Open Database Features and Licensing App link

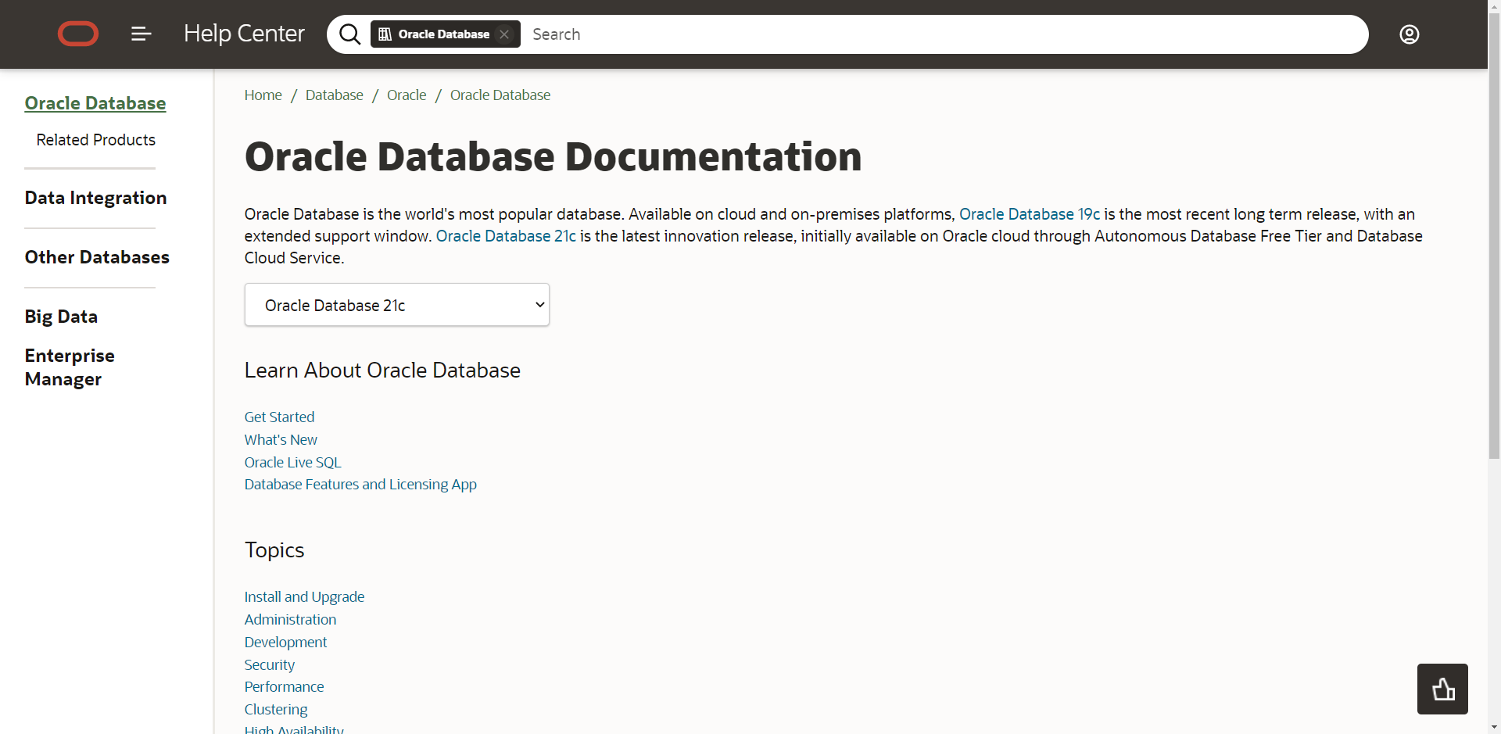click(360, 485)
